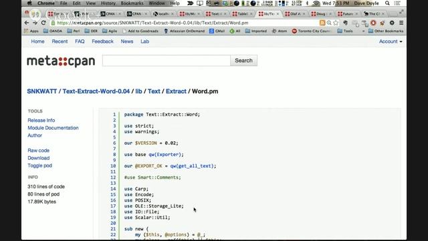
Task: Click the Download link
Action: [39, 158]
